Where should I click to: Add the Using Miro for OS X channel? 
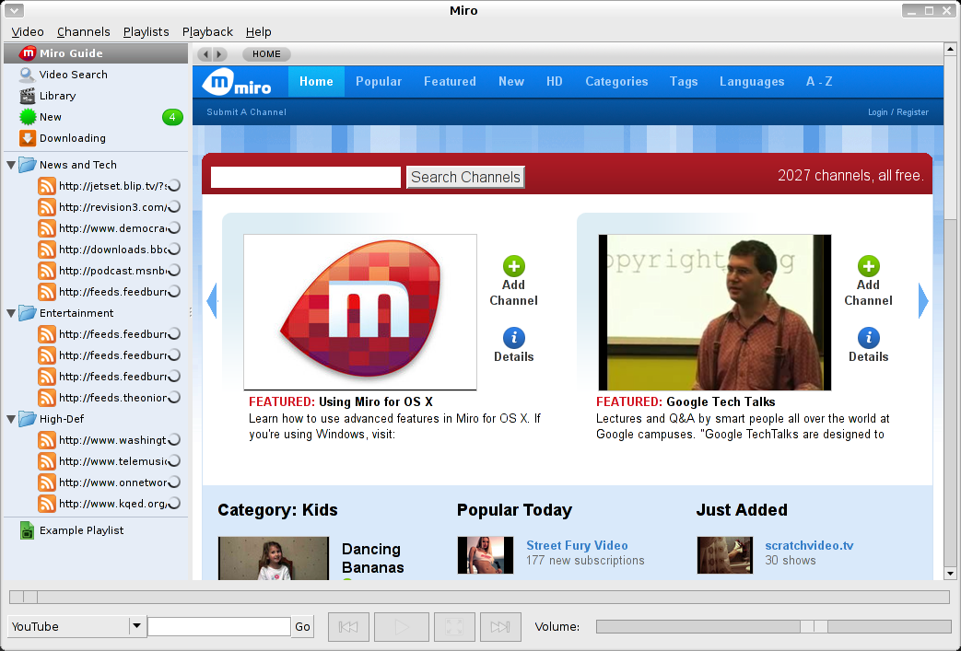(513, 282)
